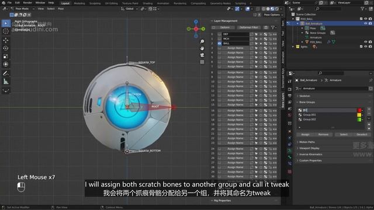Click the red bone group color swatch

click(x=359, y=110)
